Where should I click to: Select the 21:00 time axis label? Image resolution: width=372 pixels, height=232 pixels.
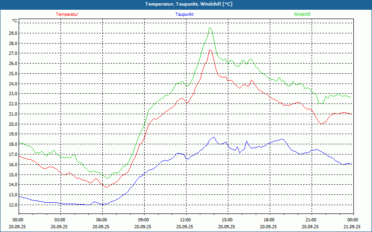pos(311,220)
